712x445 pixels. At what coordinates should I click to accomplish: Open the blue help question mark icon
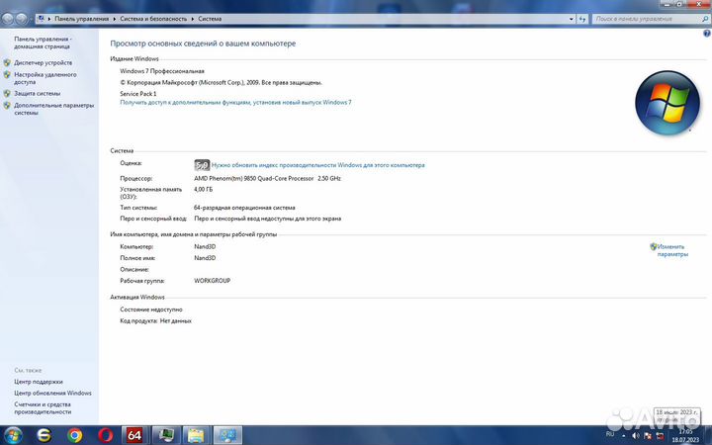pos(706,34)
